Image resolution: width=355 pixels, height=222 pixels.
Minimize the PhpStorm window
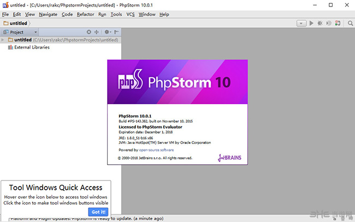(x=315, y=5)
